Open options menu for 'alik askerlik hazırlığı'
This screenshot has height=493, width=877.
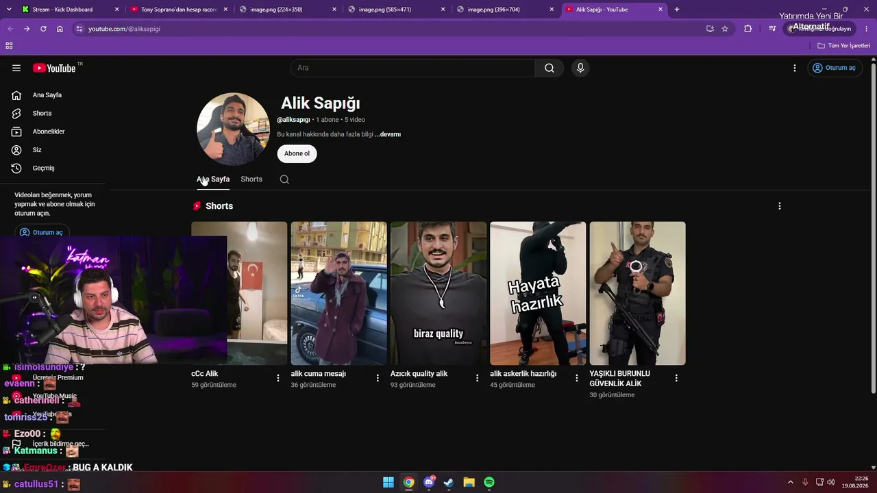coord(577,378)
